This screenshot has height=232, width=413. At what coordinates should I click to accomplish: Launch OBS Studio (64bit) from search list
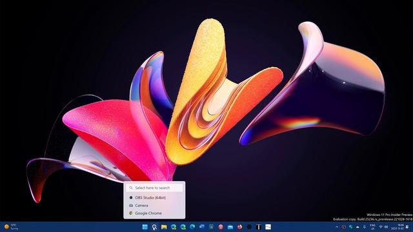154,198
